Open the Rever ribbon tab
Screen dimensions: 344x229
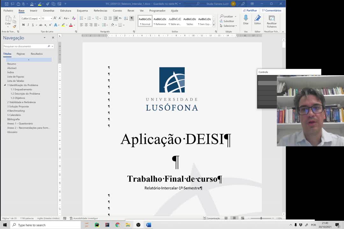tap(131, 10)
